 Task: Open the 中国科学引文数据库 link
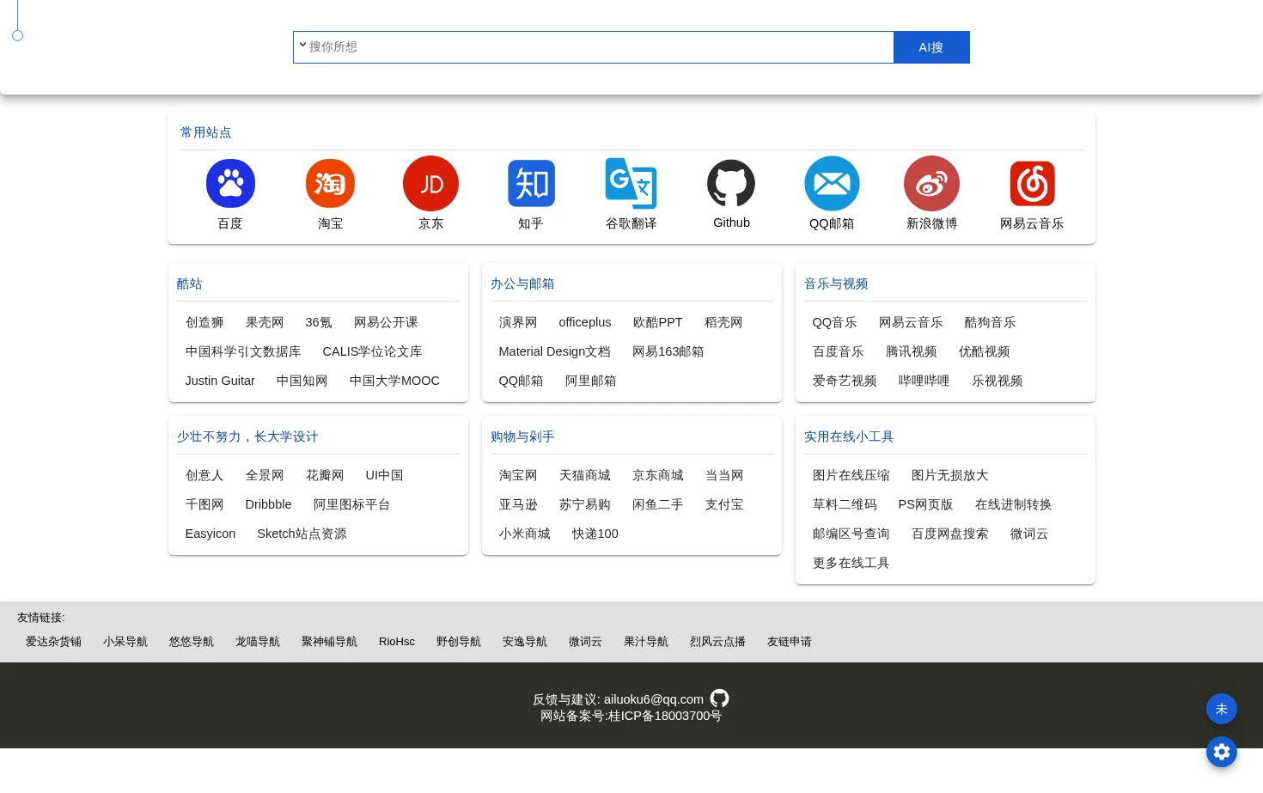tap(243, 351)
